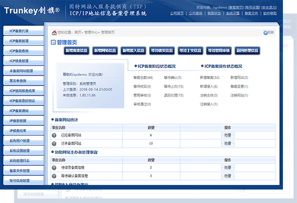Click the 安全退出 logout link
This screenshot has height=203, width=297.
point(269,7)
